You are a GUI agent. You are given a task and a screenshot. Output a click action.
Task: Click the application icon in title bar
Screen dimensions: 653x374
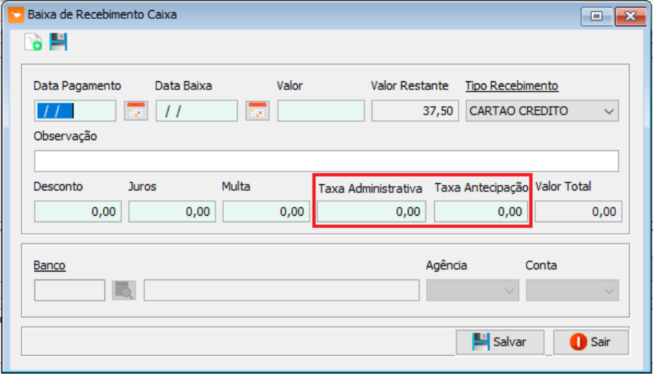click(14, 15)
